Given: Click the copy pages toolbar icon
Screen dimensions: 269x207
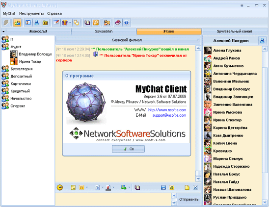Looking at the screenshot, I should pyautogui.click(x=77, y=23).
